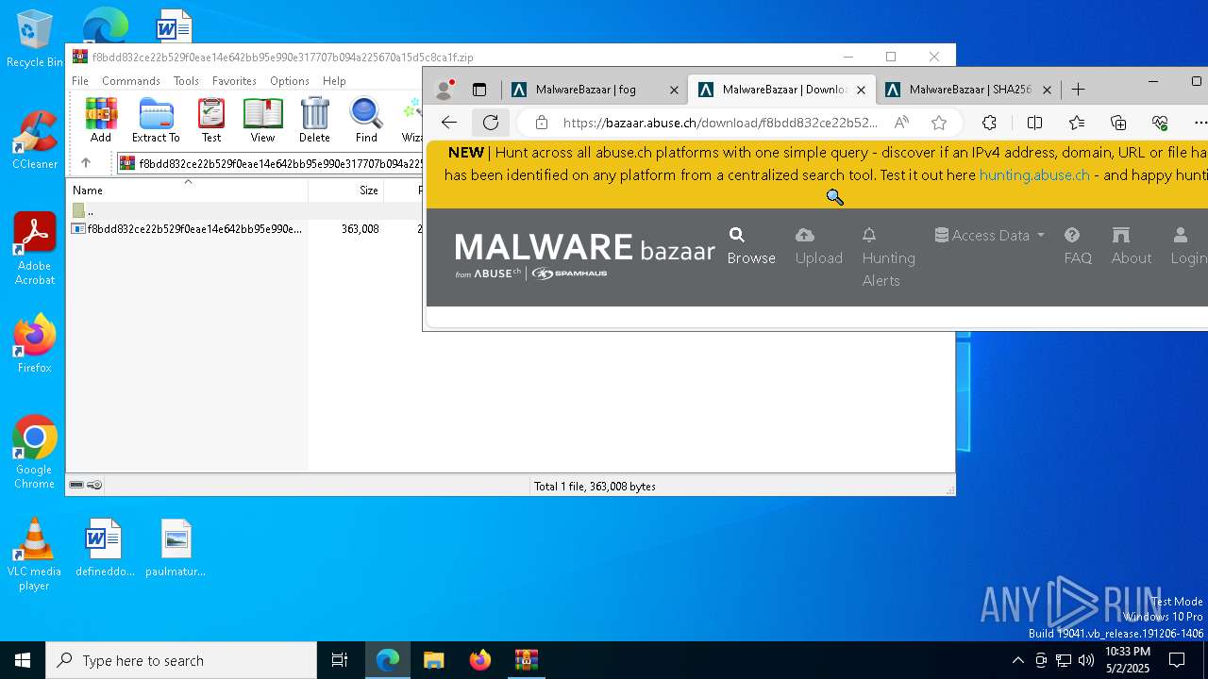1208x679 pixels.
Task: Open the hunting.abuse.ch link
Action: click(x=1034, y=175)
